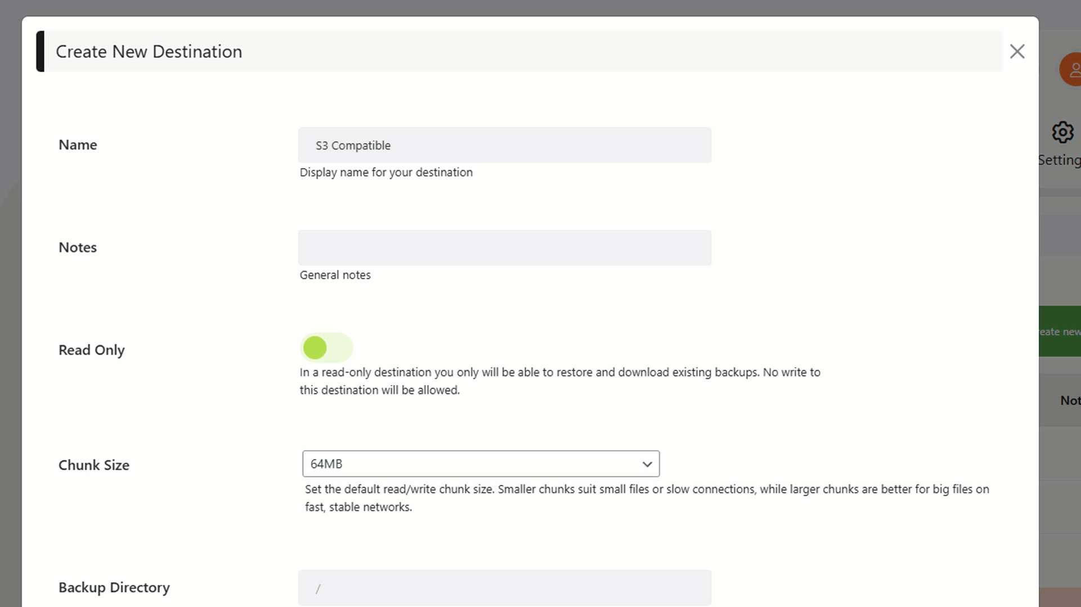Click the 'Display name for your destination' hint
Image resolution: width=1081 pixels, height=607 pixels.
(386, 173)
